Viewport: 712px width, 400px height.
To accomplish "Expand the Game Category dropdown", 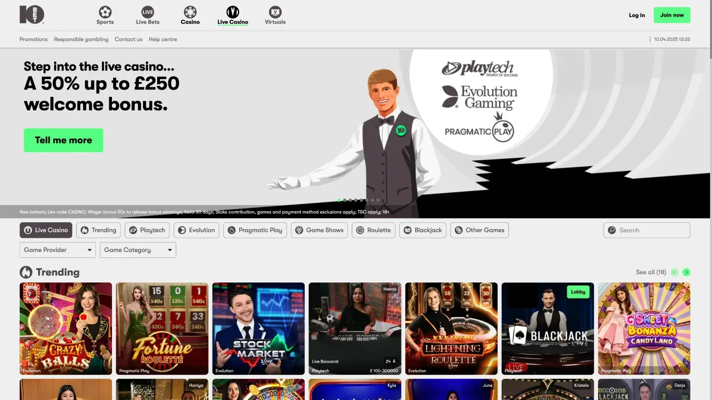I will tap(138, 250).
